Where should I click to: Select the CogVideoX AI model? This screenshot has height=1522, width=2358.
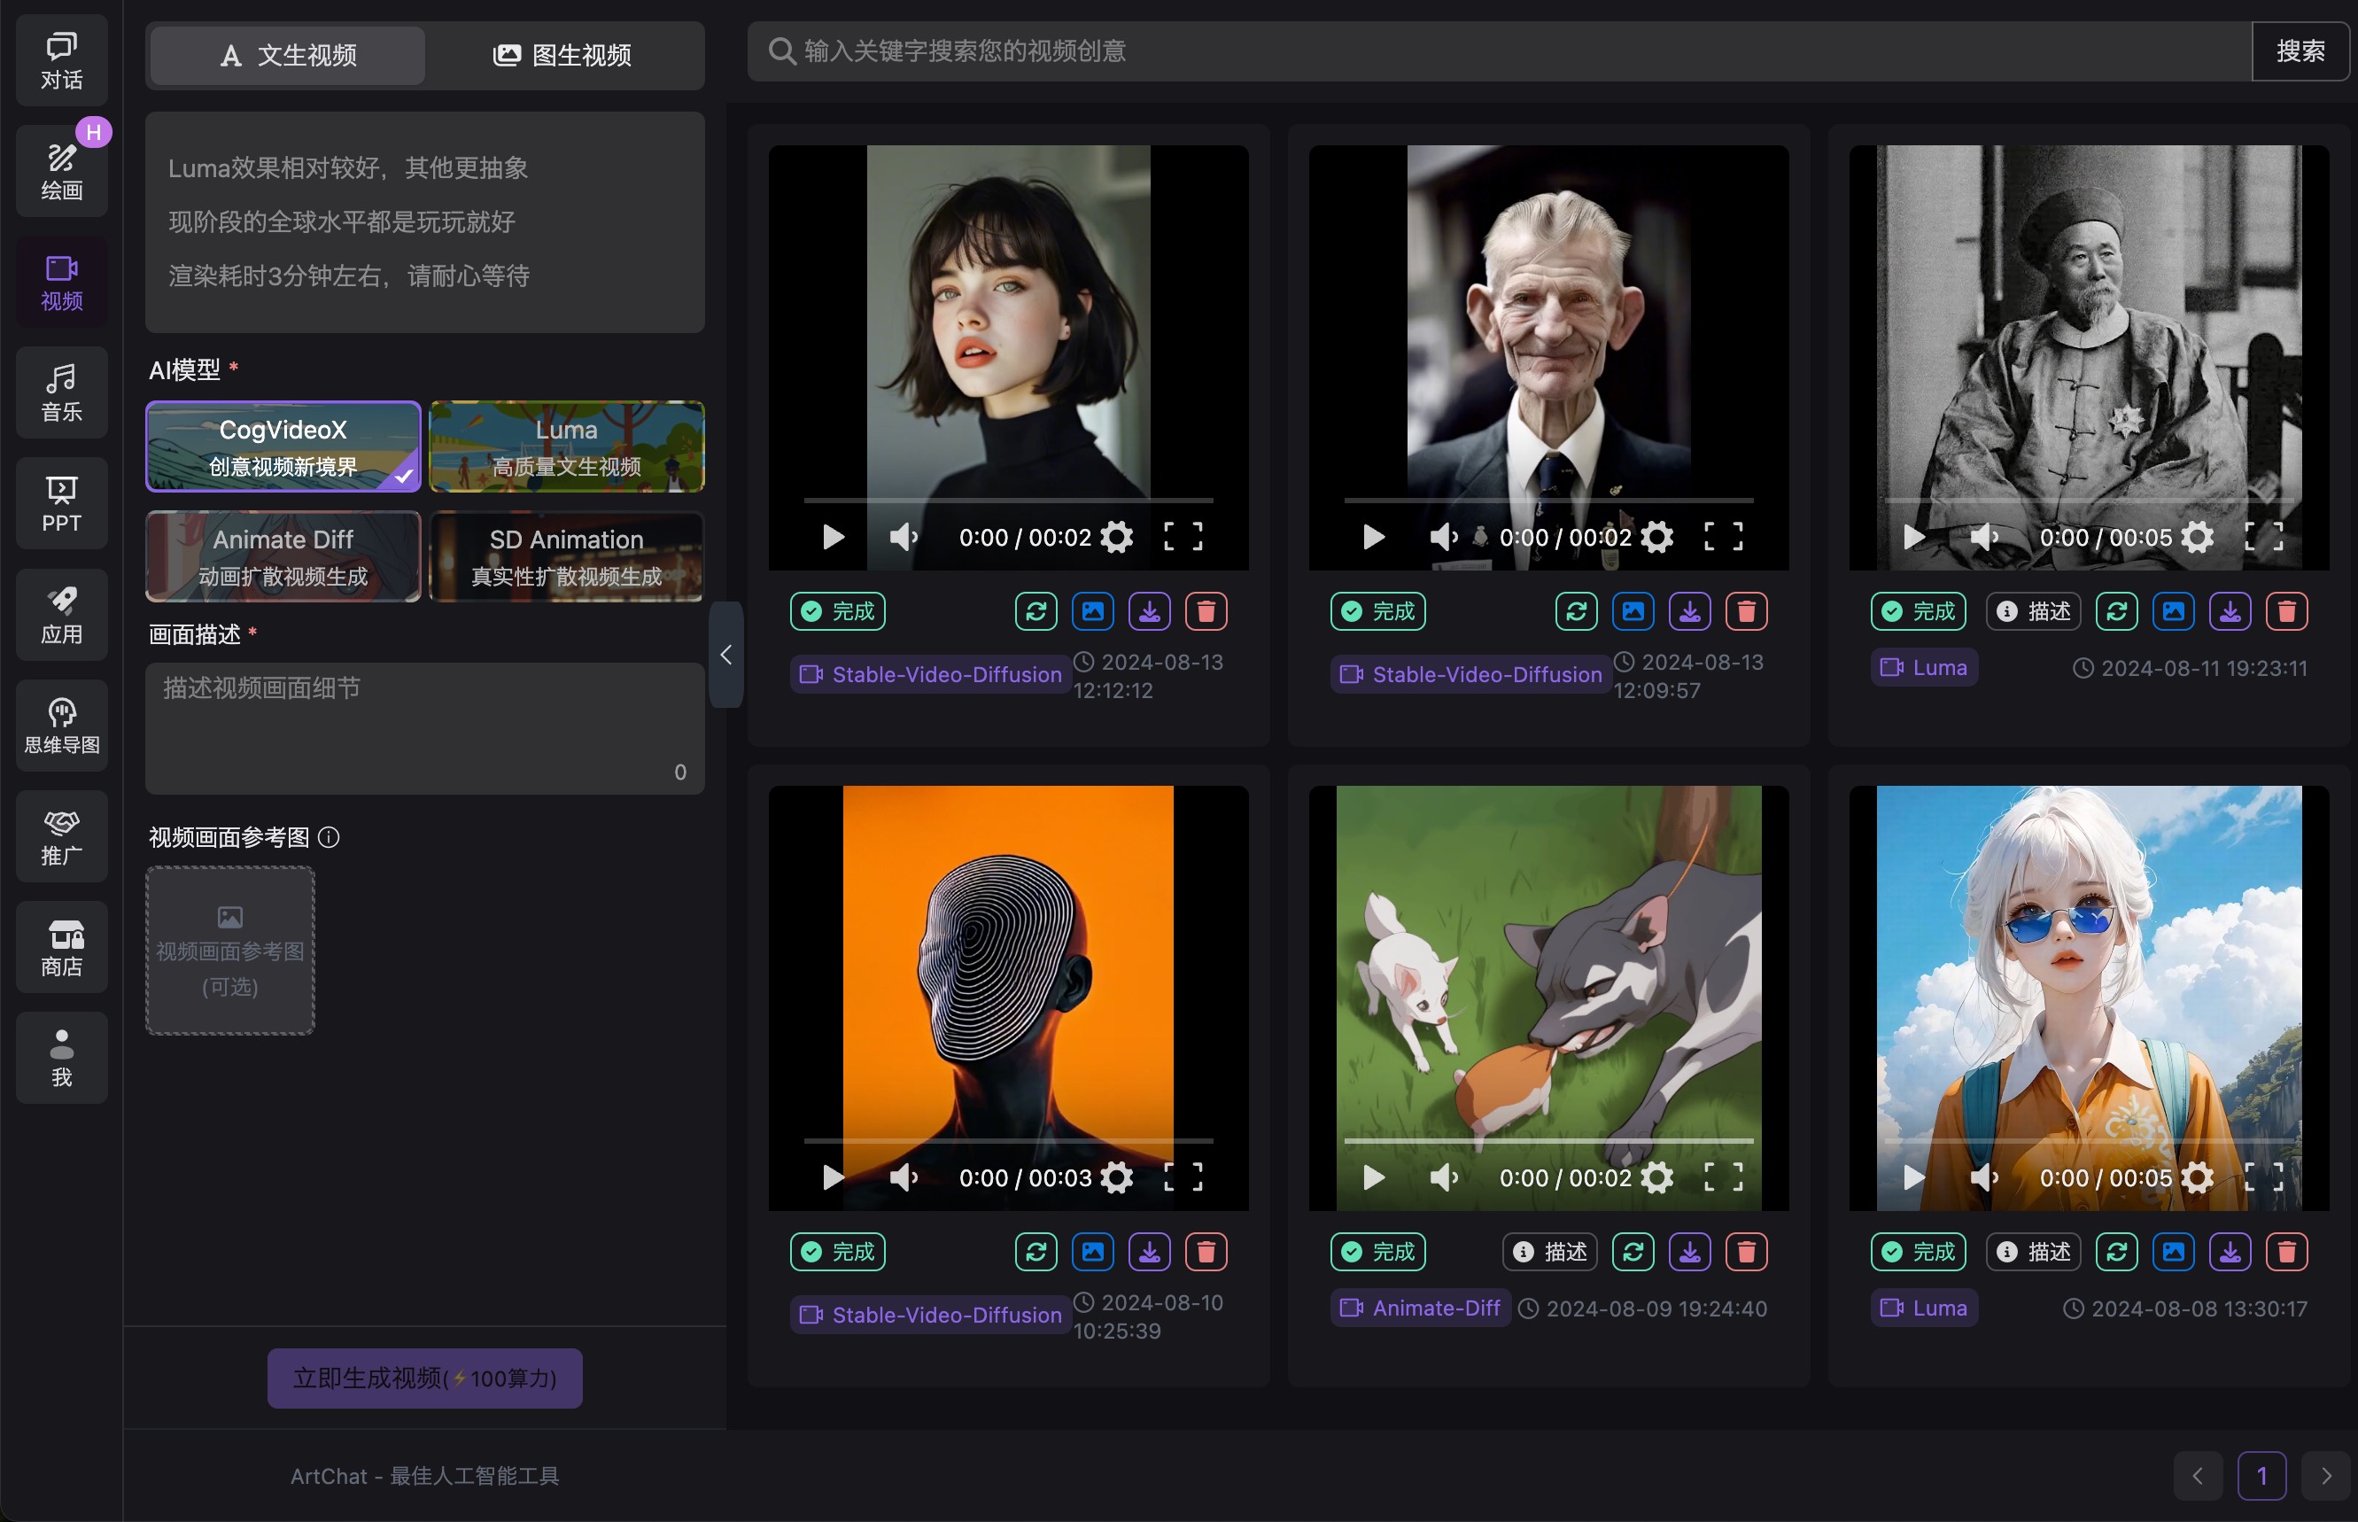[283, 446]
